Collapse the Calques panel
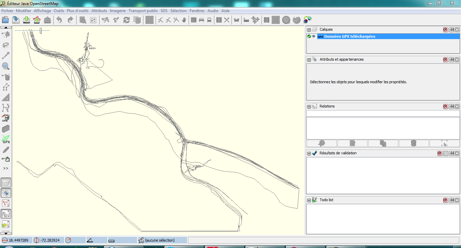 point(309,30)
